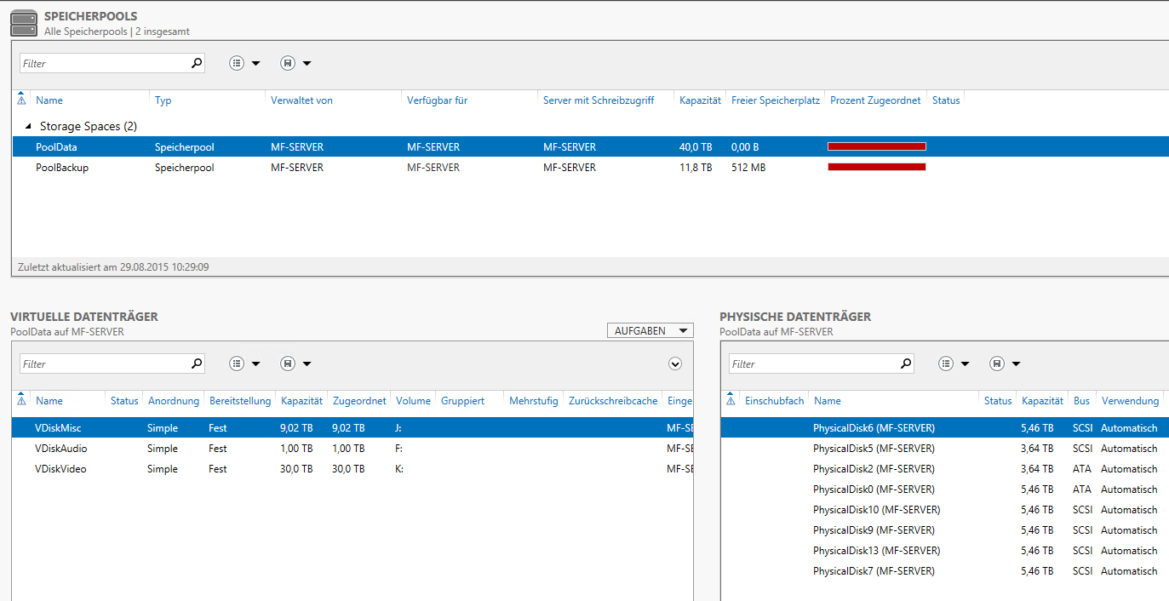Sort virtual disks by Gruppiert column
1169x601 pixels.
pos(462,401)
